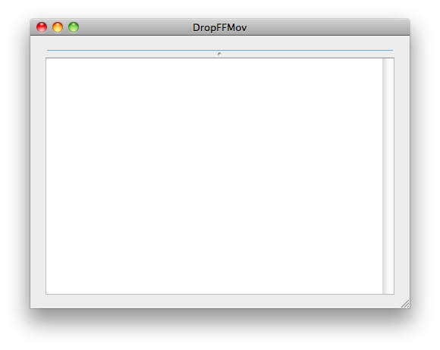Click the vertical scrollbar track
The image size is (440, 350).
coord(388,176)
